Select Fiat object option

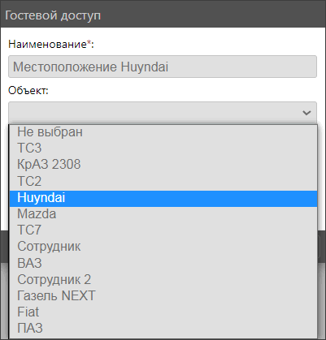pyautogui.click(x=163, y=312)
